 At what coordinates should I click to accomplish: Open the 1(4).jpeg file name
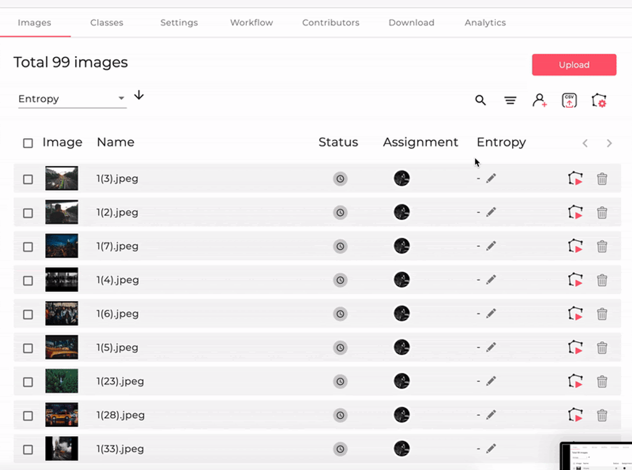click(117, 280)
